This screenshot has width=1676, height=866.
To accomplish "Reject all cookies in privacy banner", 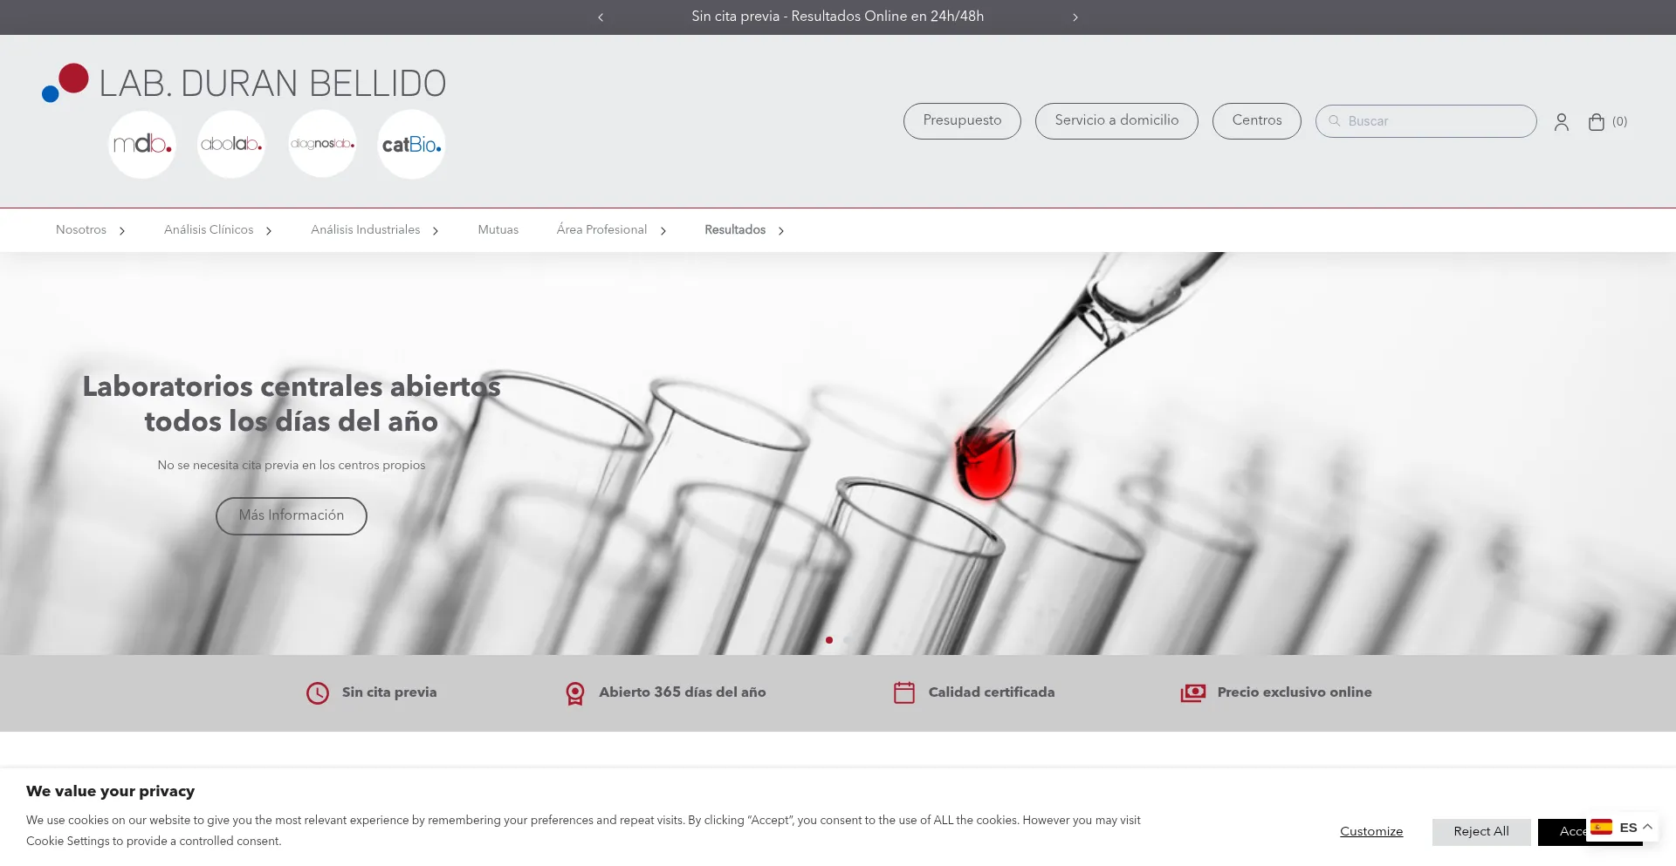I will (x=1480, y=832).
